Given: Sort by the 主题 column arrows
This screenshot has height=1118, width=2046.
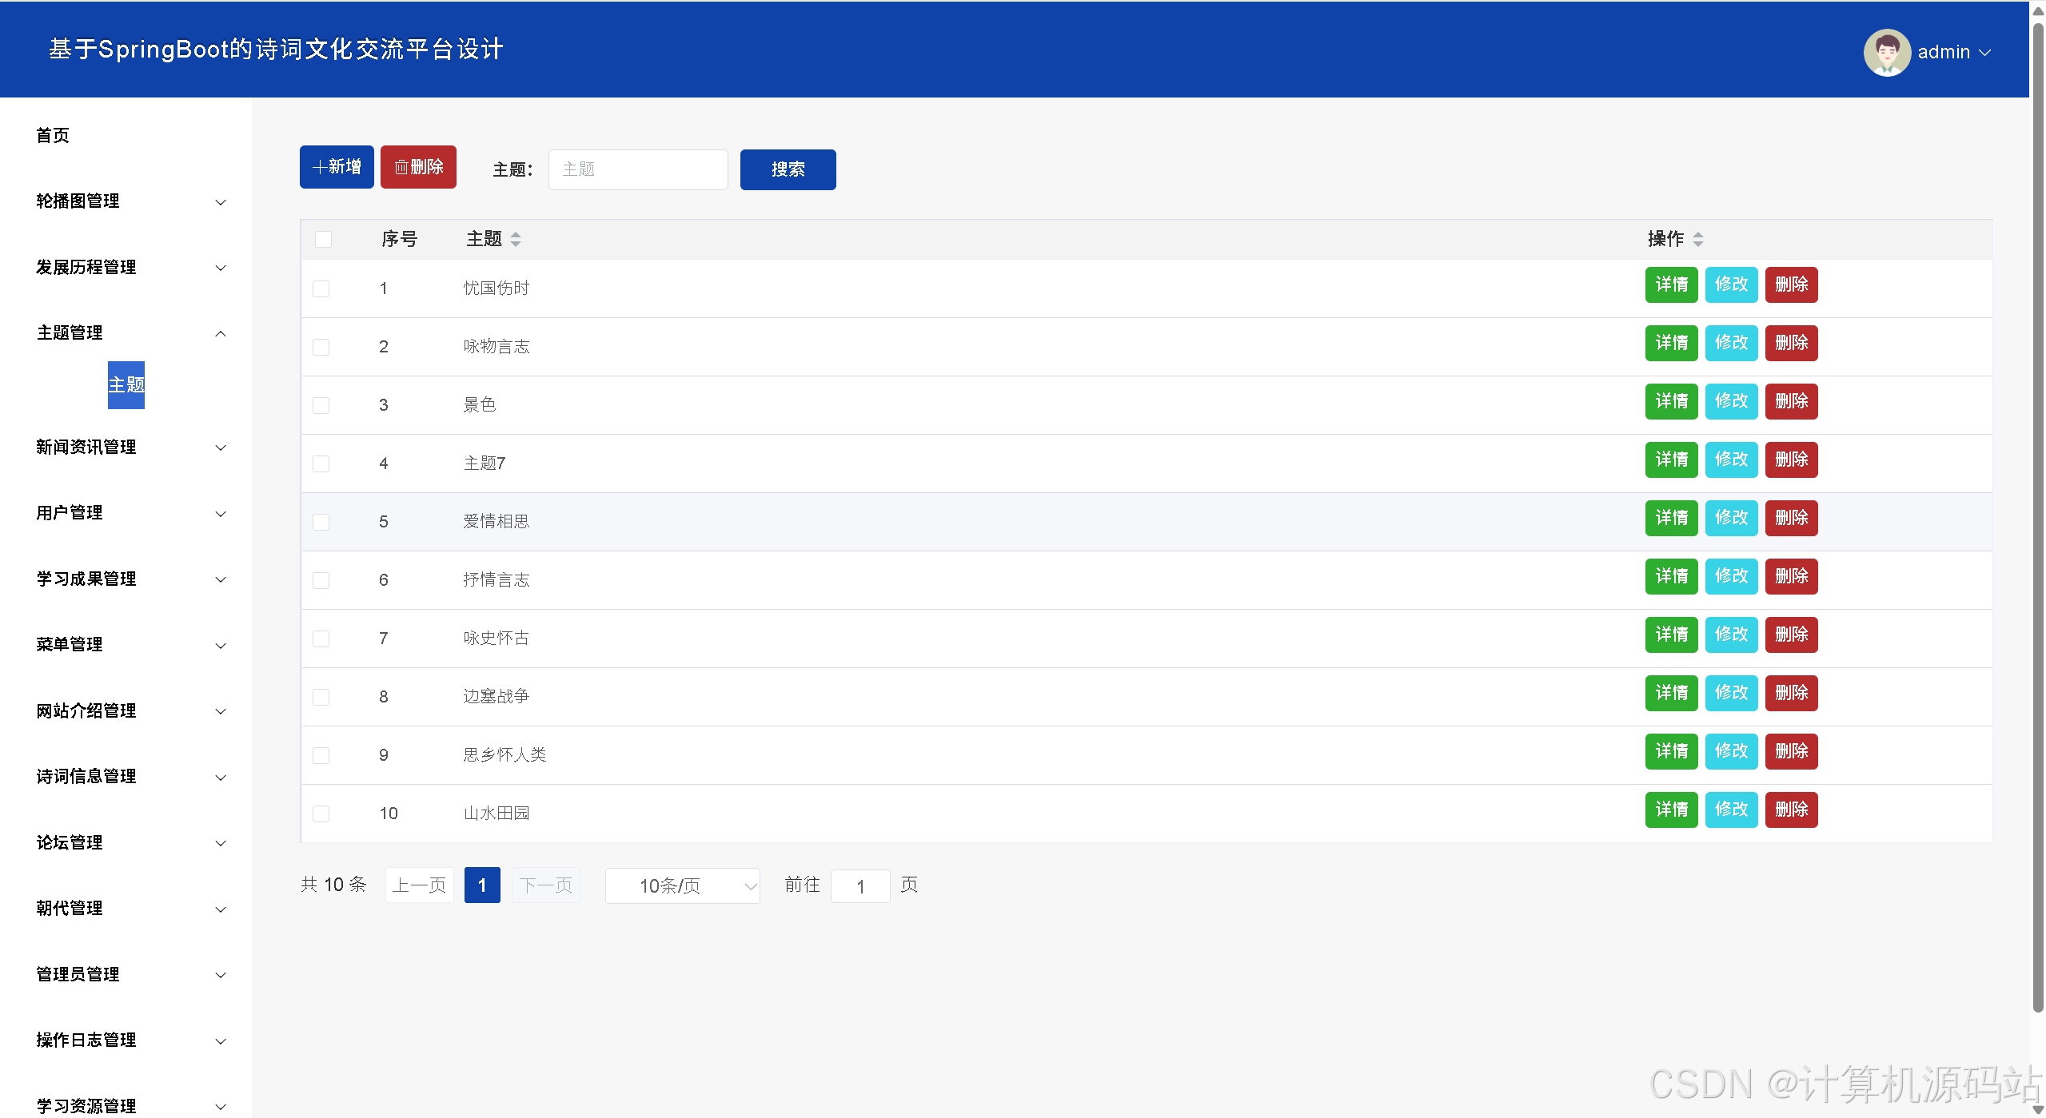Looking at the screenshot, I should [x=516, y=239].
